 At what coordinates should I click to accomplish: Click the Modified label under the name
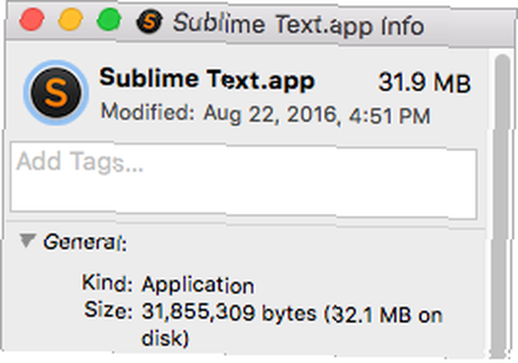coord(148,112)
